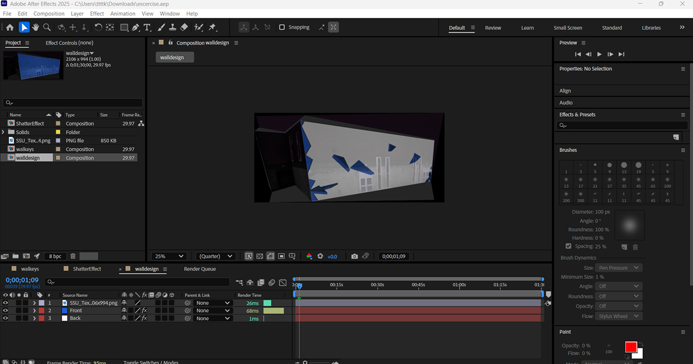Select the Hand tool
Viewport: 693px width, 364px height.
pos(36,27)
